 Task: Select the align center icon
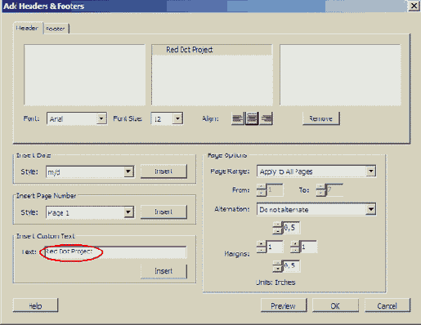point(252,118)
